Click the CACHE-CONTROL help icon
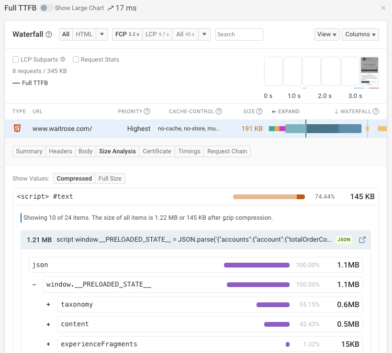The height and width of the screenshot is (353, 392). click(x=219, y=111)
